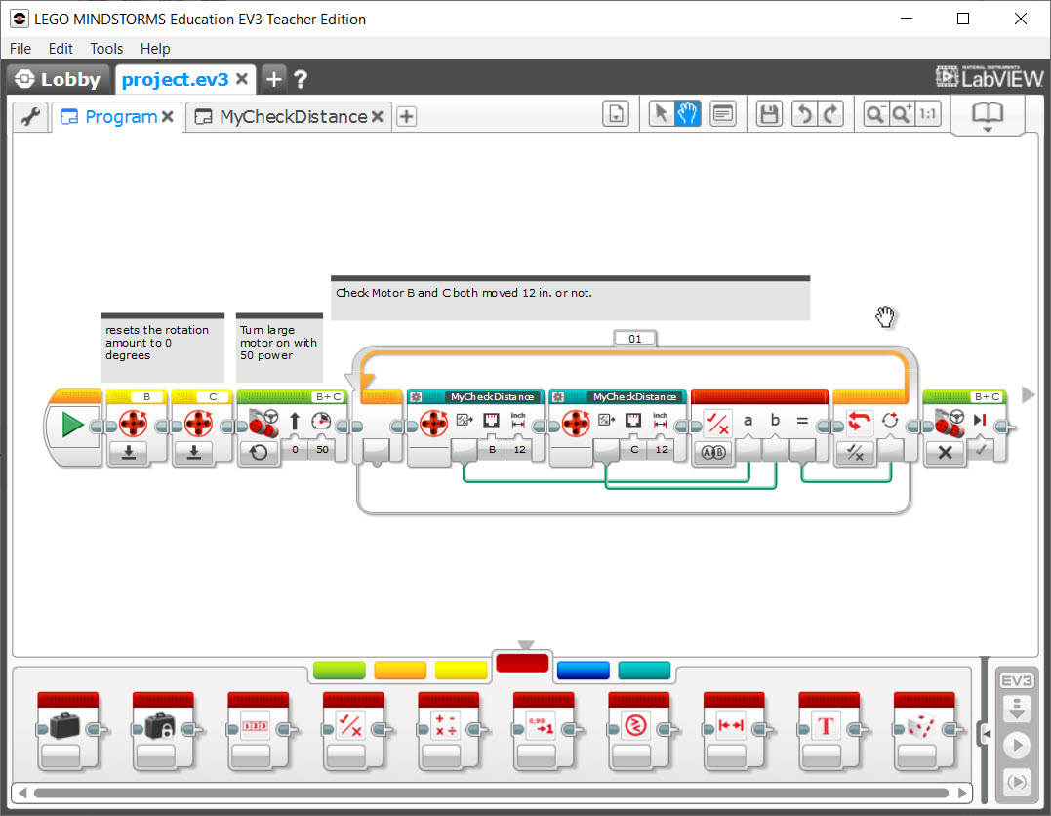
Task: Open the Edit menu
Action: pos(61,48)
